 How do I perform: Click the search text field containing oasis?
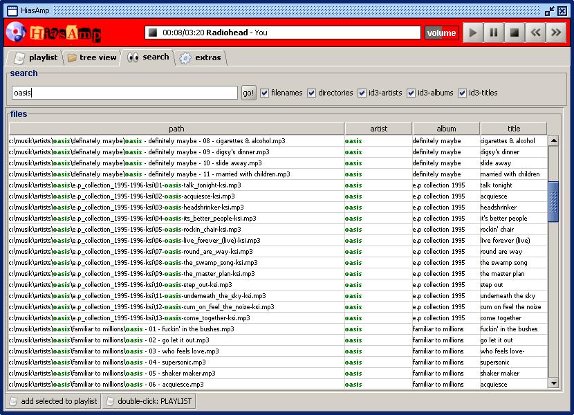coord(125,93)
